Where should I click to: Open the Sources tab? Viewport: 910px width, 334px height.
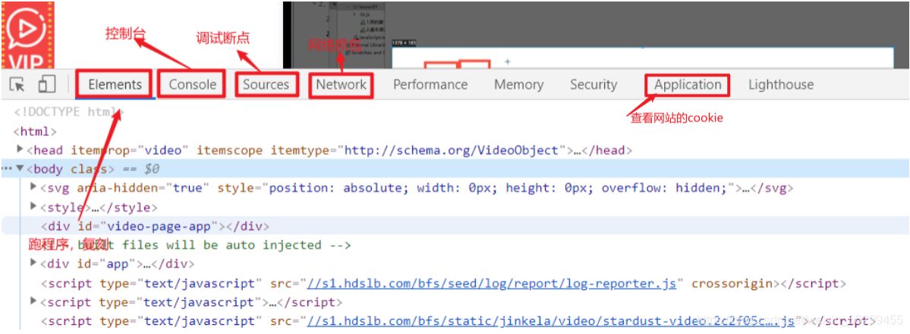tap(266, 84)
